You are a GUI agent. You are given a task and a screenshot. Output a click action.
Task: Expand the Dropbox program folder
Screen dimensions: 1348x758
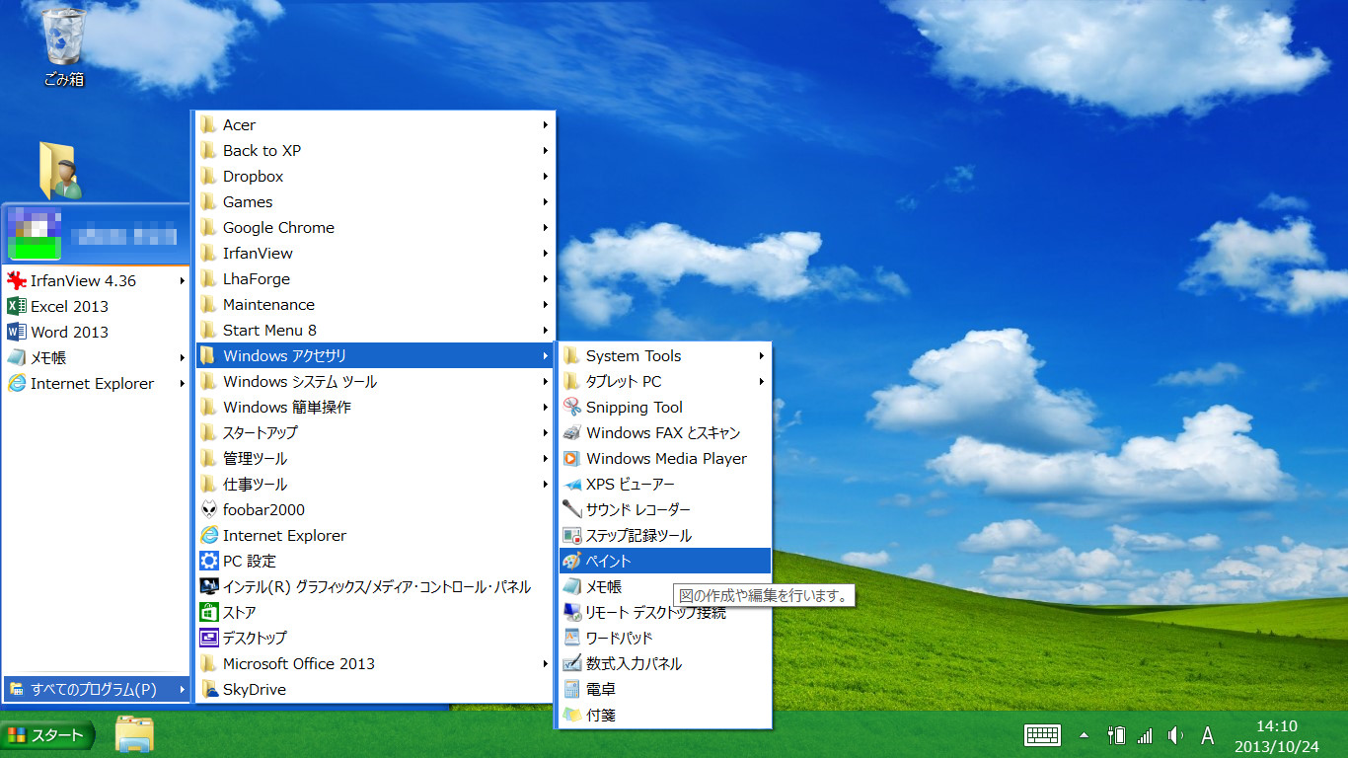[375, 176]
